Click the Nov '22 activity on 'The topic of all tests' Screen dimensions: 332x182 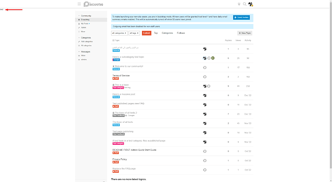point(248,123)
